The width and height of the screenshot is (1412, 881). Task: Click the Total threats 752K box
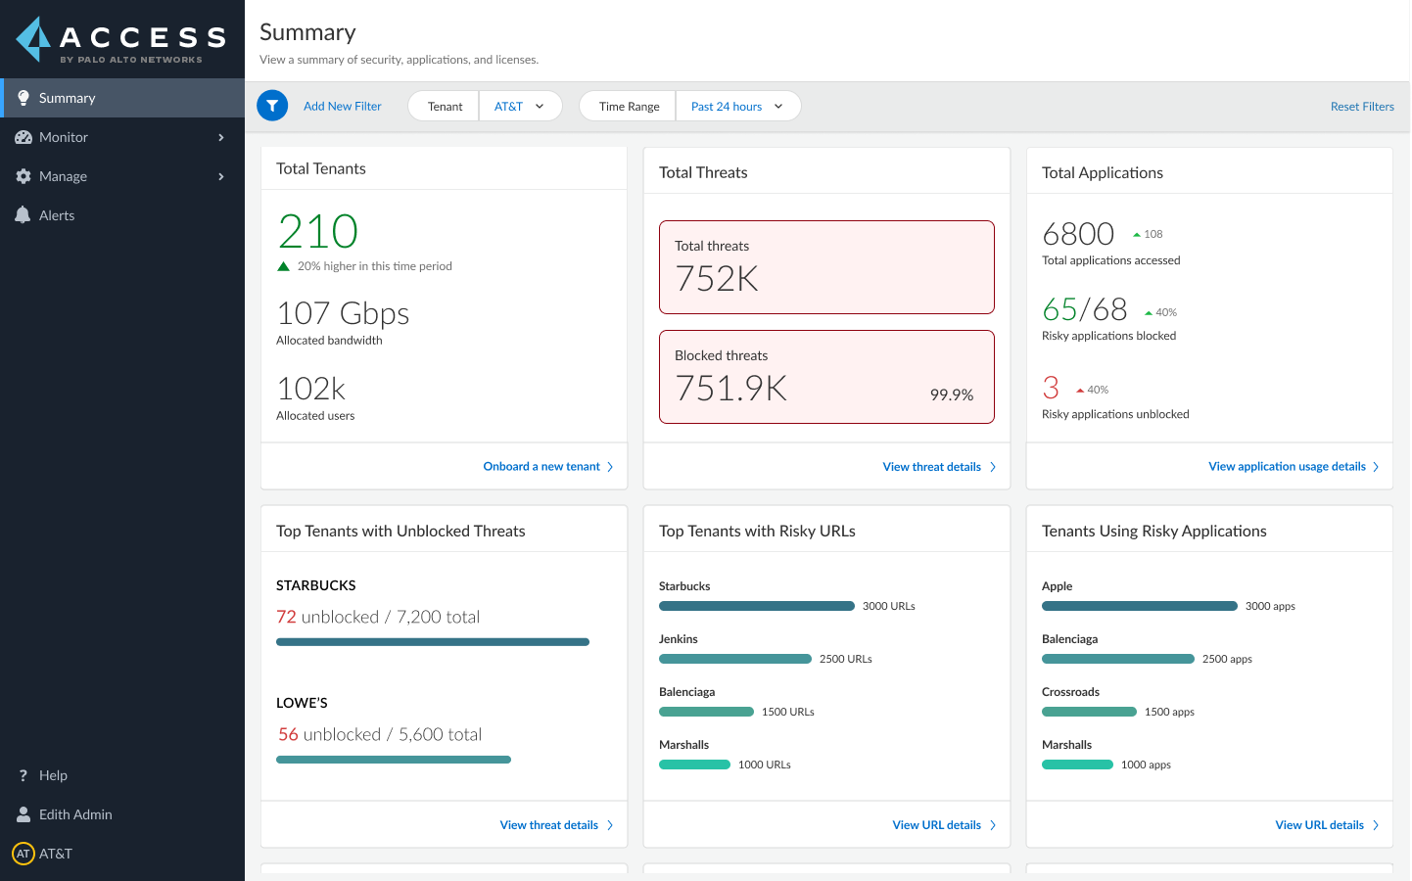point(826,267)
